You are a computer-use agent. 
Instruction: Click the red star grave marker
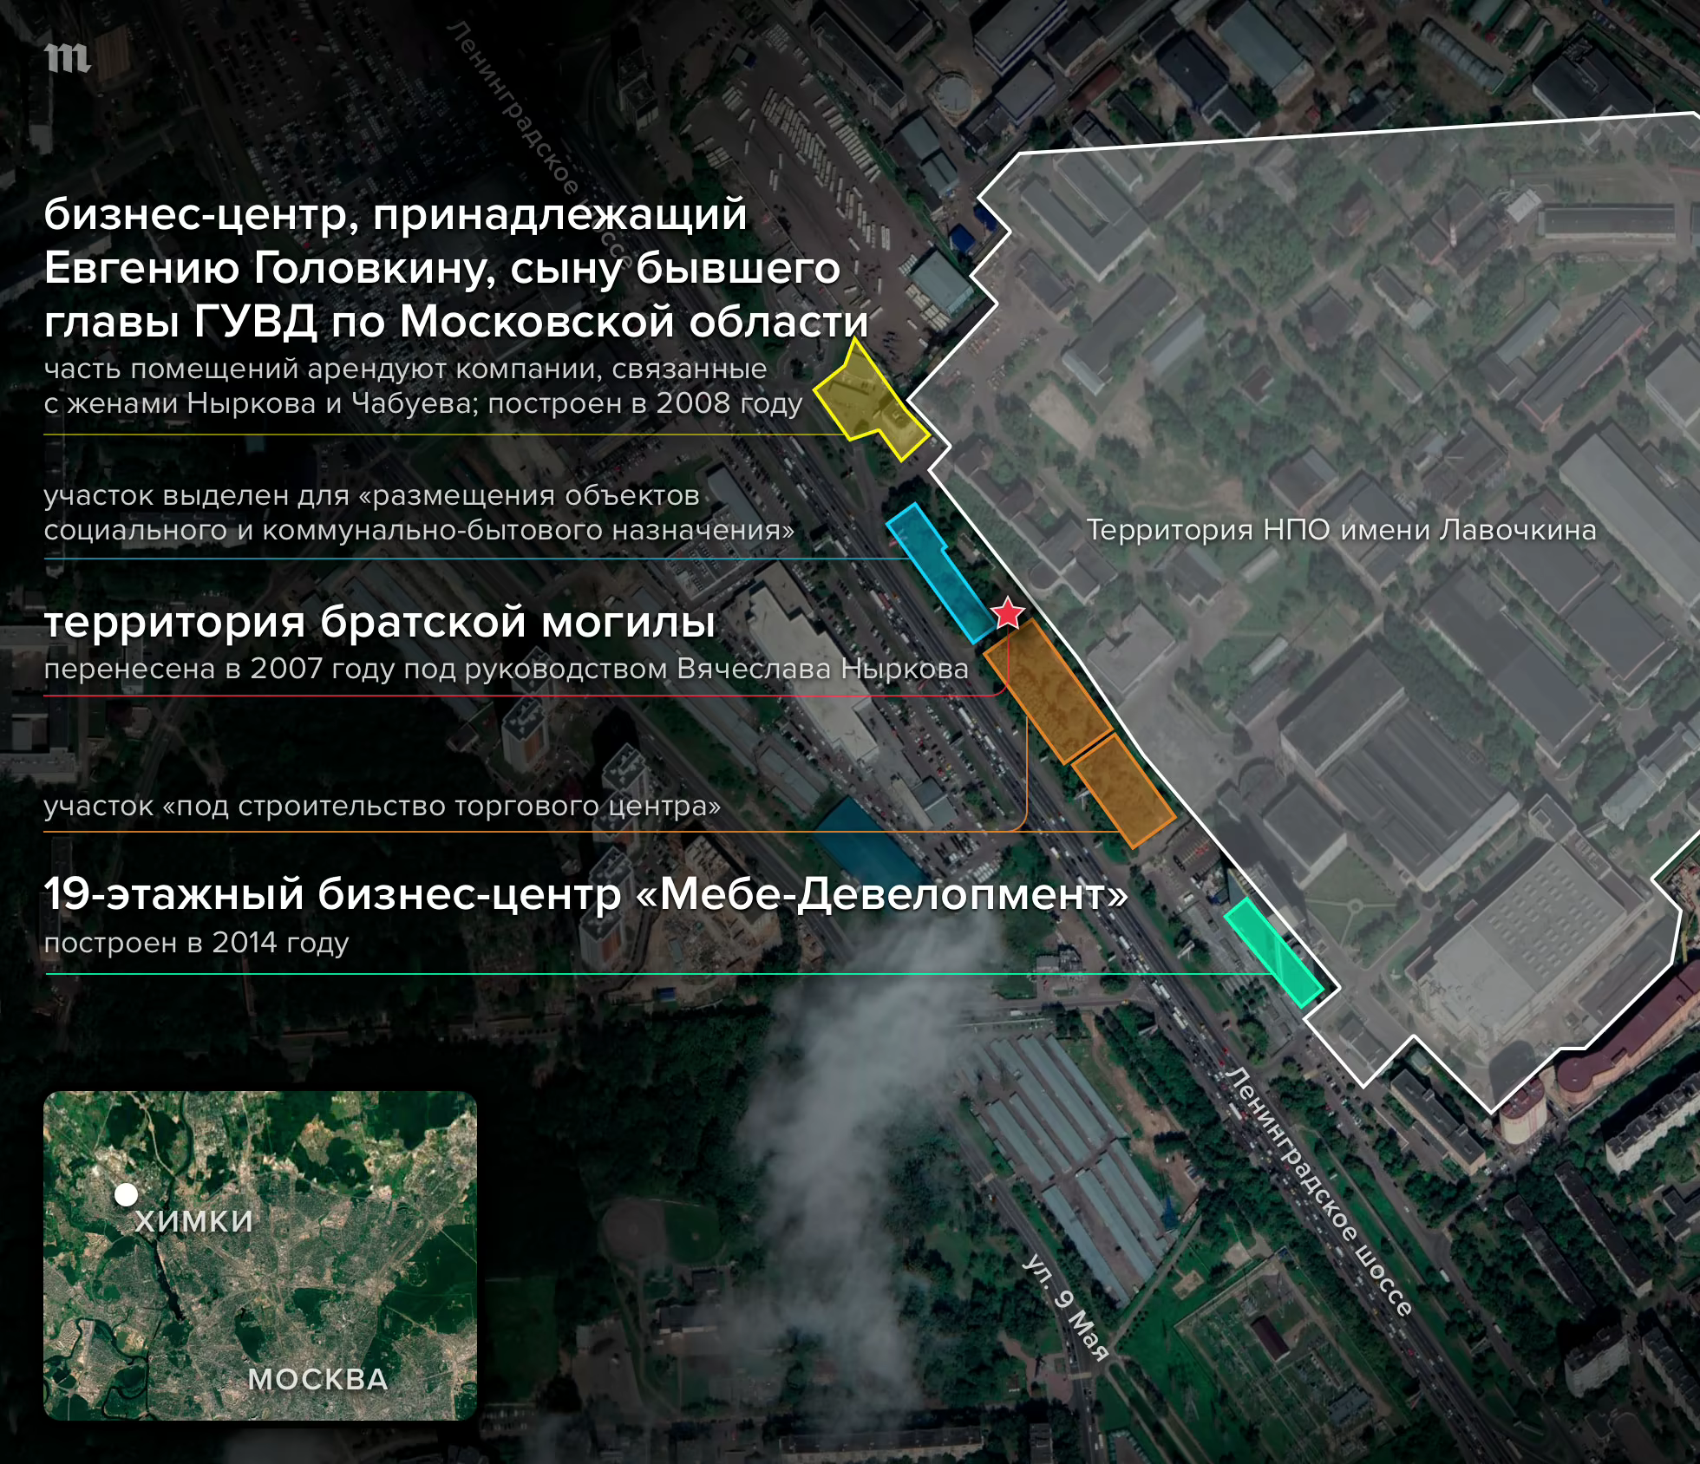point(1008,613)
